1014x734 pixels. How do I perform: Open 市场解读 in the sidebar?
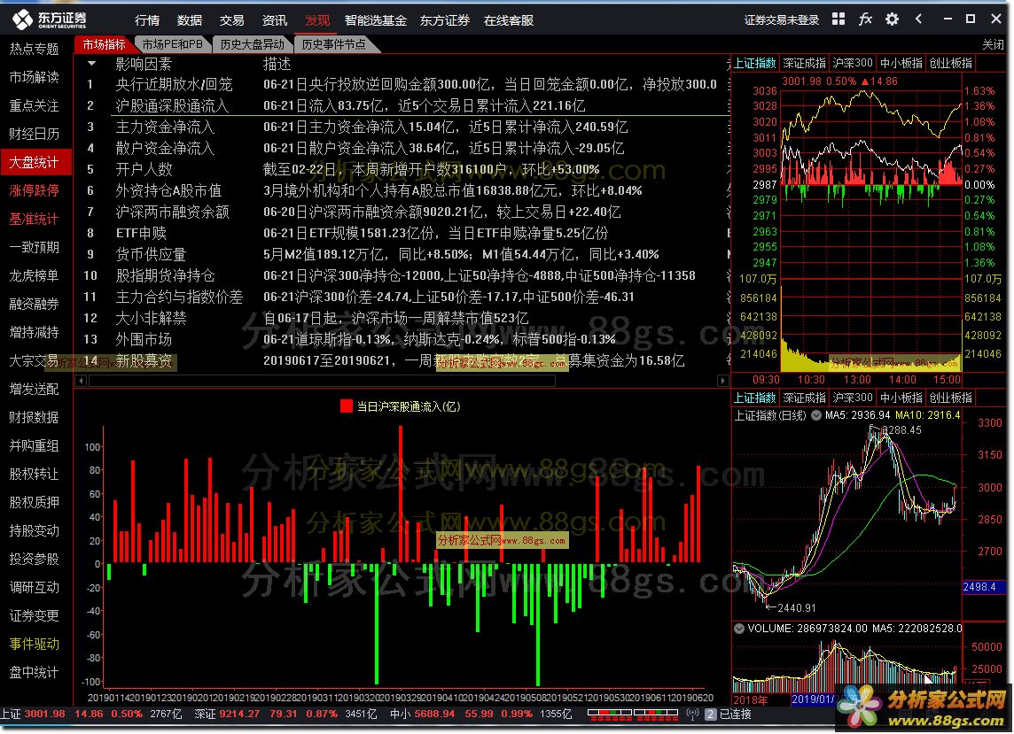[x=35, y=78]
